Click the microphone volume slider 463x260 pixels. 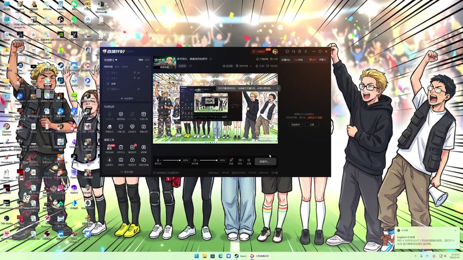(x=171, y=161)
